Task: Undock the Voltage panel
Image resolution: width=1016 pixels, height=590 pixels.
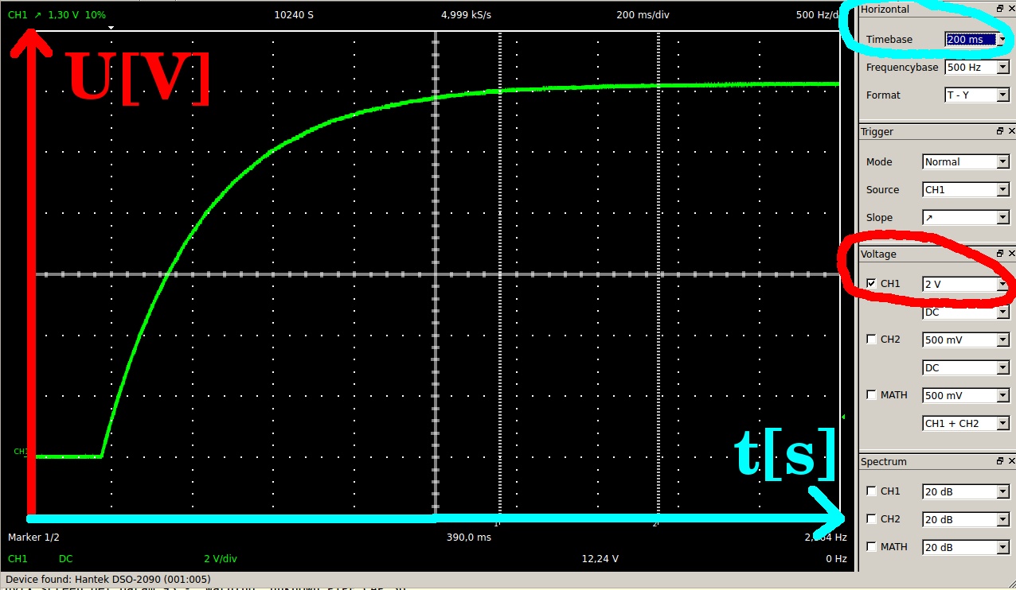Action: click(x=1000, y=254)
